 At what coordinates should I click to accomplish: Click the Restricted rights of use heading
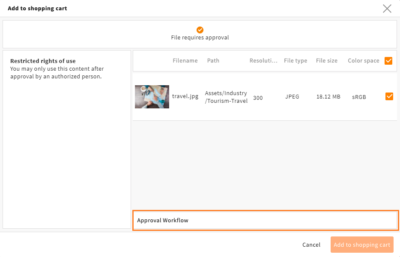(43, 61)
